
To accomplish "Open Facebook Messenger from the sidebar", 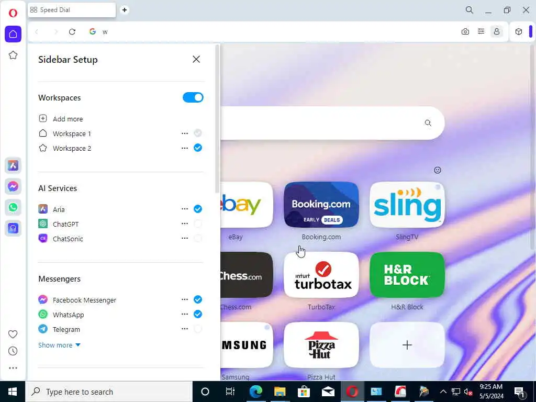I will [13, 187].
